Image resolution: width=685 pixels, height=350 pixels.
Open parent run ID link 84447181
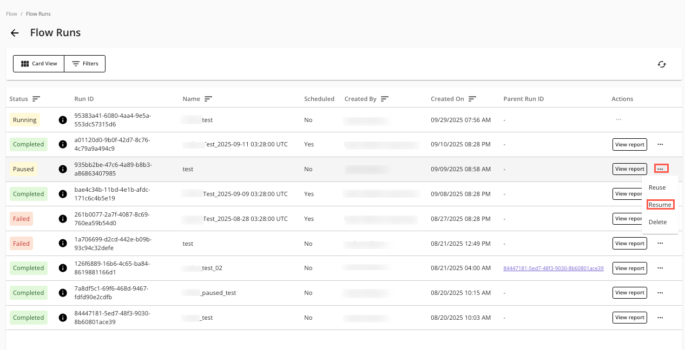point(553,268)
